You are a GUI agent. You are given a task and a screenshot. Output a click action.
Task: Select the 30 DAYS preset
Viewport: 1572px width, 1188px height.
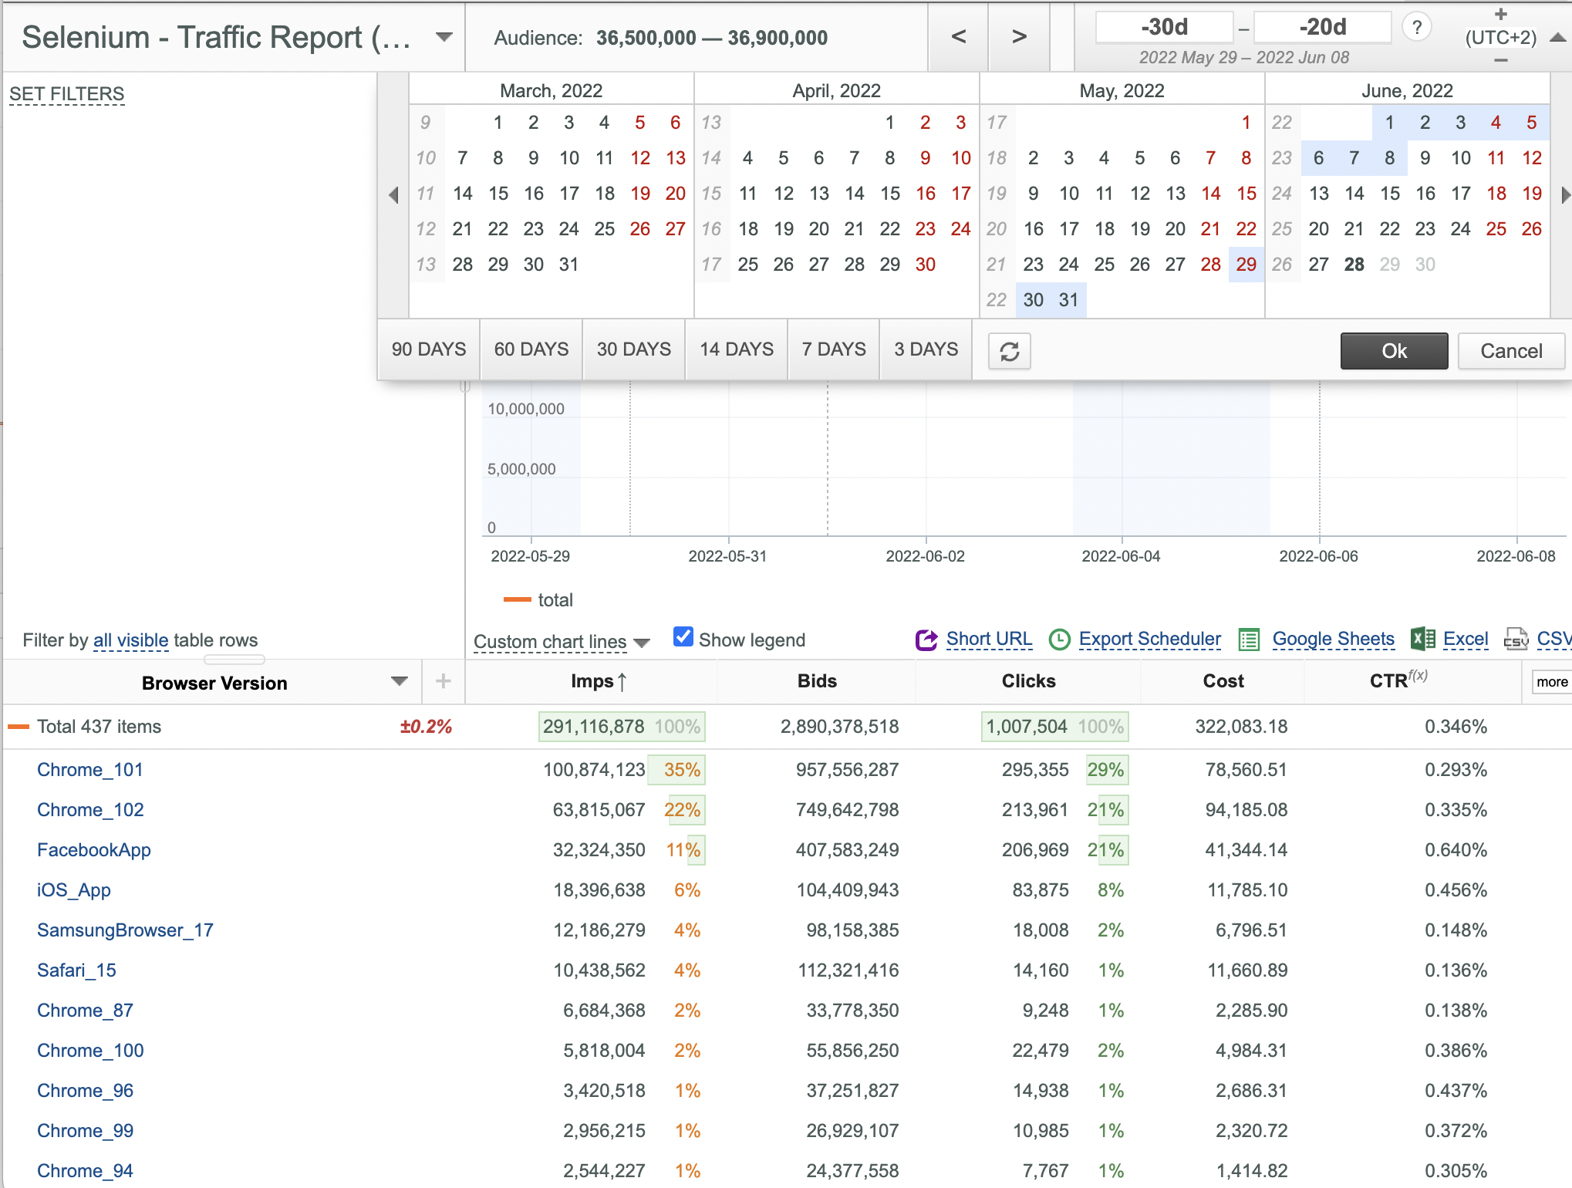(634, 349)
